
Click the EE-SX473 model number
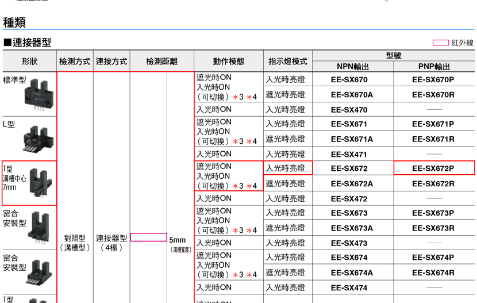(x=349, y=243)
